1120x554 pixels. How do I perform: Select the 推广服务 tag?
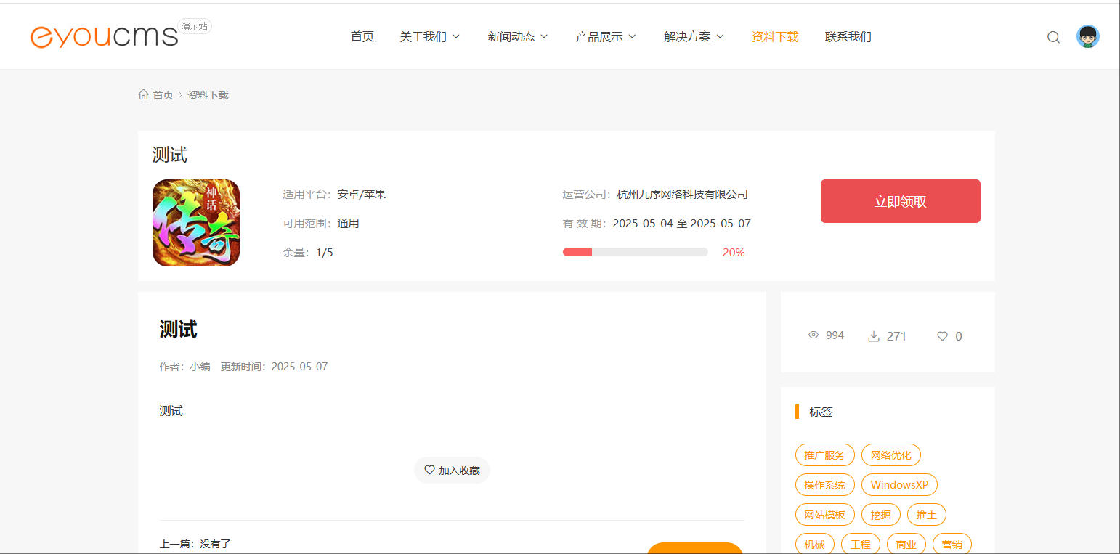824,455
